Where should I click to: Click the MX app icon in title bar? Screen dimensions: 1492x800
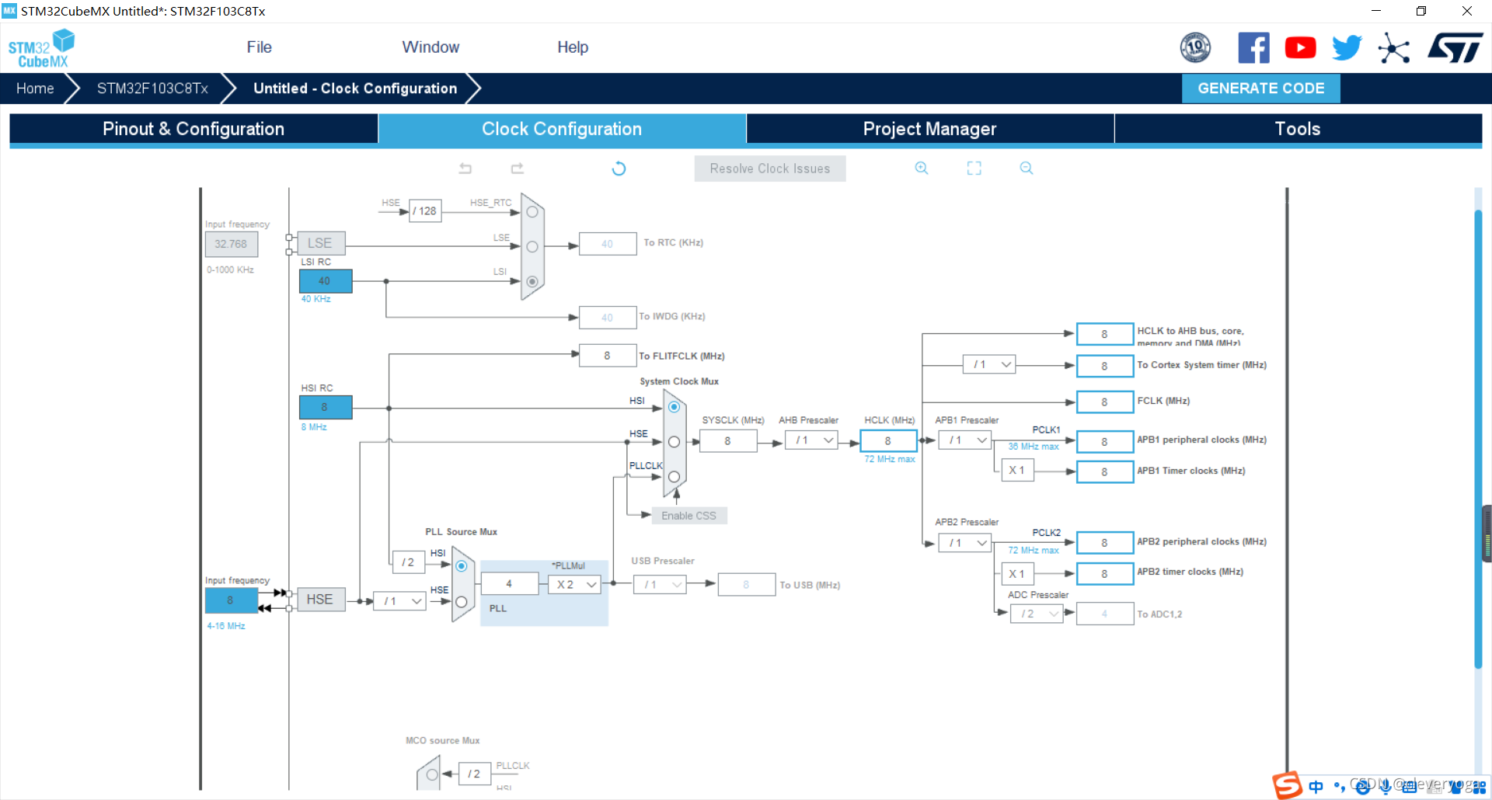click(x=9, y=11)
